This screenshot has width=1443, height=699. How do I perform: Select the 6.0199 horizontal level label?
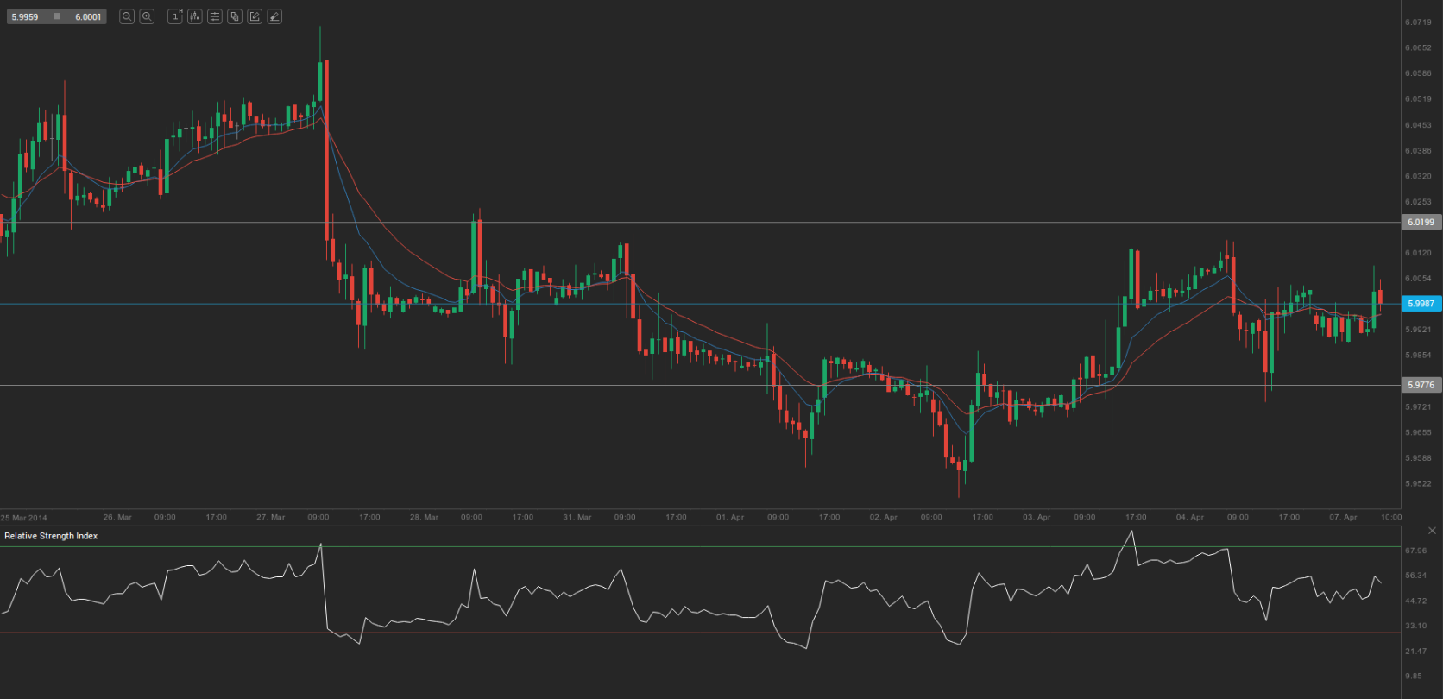[1421, 223]
